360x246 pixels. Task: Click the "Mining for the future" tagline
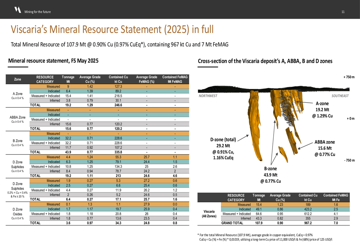tap(38, 12)
